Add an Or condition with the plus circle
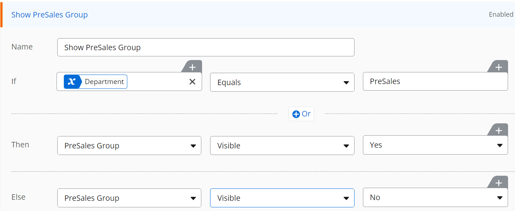Image resolution: width=515 pixels, height=211 pixels. [296, 114]
